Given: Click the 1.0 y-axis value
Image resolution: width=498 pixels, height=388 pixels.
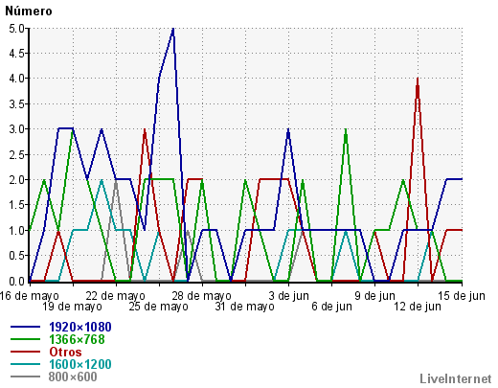Looking at the screenshot, I should click(16, 230).
